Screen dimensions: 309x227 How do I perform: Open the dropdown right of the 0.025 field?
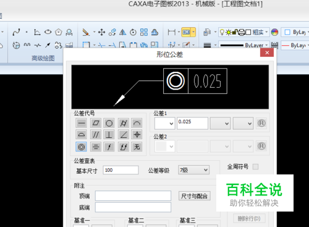[220, 123]
